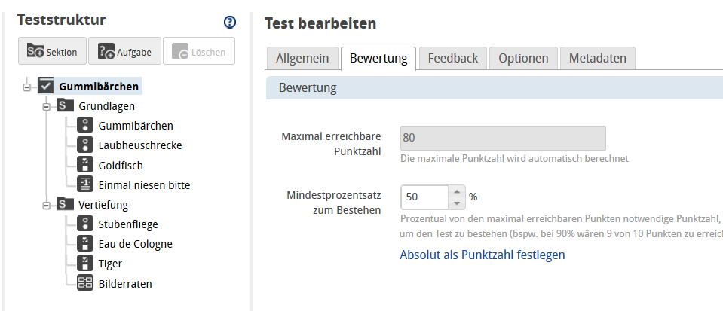Viewport: 723px width, 311px height.
Task: Click the Einmal niesen bitte icon
Action: 84,184
